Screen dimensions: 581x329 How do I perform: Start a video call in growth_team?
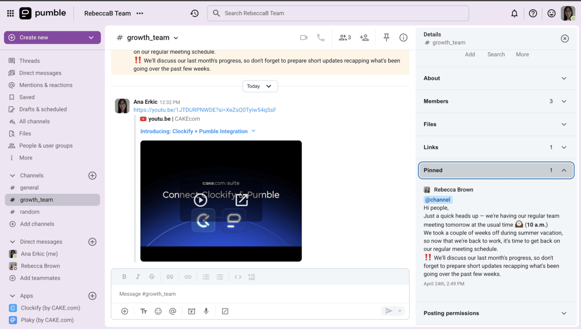[x=304, y=37]
